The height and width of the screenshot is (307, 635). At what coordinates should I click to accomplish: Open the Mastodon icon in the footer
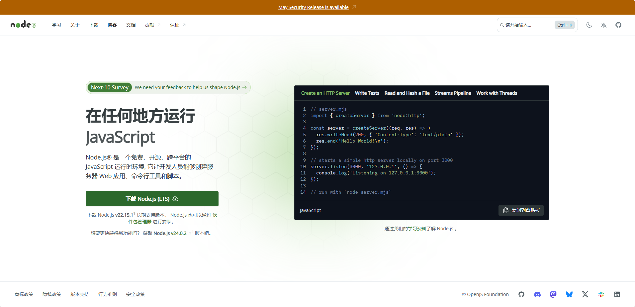coord(553,294)
